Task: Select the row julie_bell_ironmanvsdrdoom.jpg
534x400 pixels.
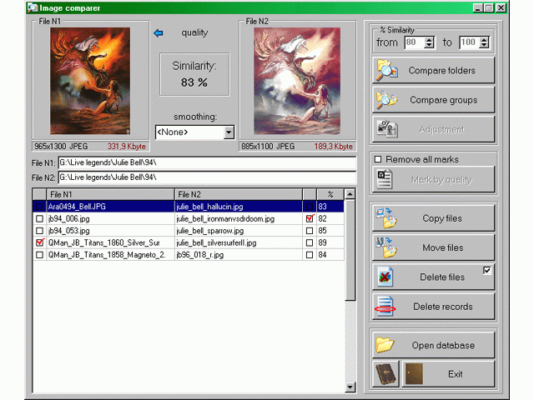Action: 189,218
